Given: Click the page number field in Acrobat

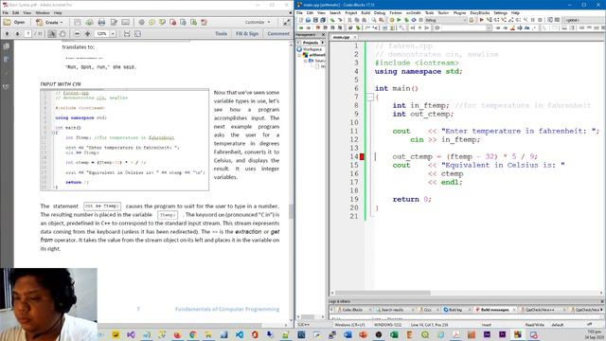Looking at the screenshot, I should tap(27, 34).
